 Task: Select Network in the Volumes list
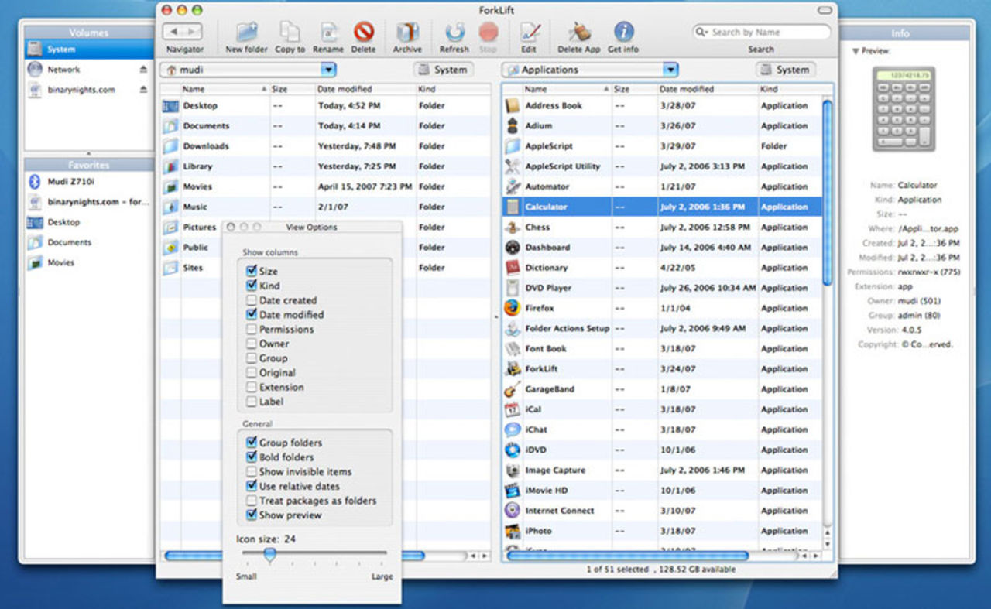(x=63, y=70)
